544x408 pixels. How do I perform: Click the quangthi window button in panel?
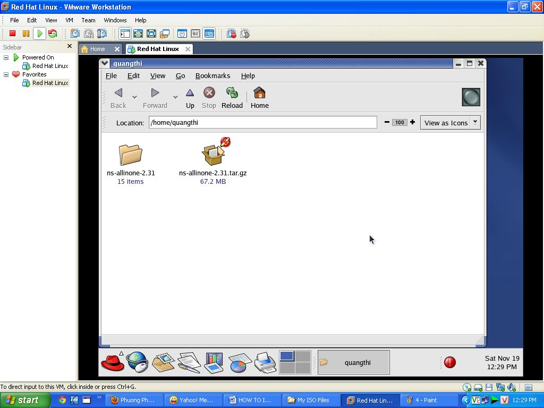(x=353, y=362)
